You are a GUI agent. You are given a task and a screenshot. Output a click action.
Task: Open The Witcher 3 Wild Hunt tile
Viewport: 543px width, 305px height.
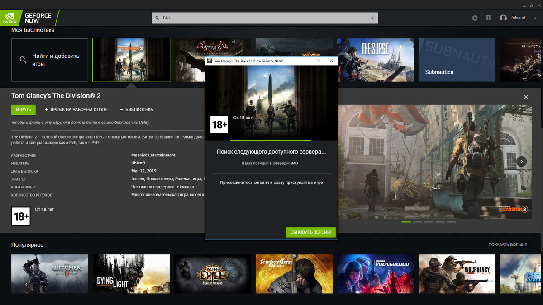50,274
